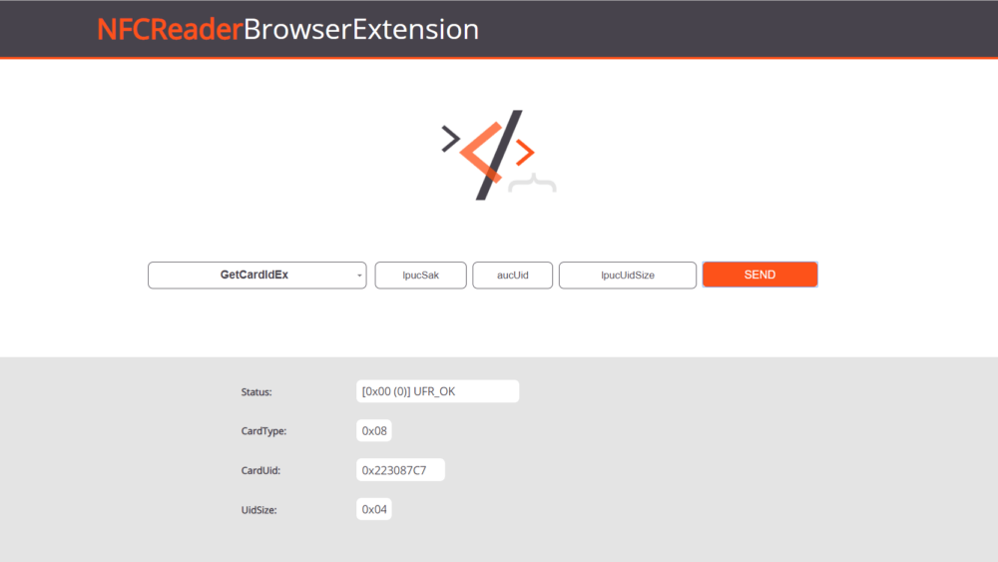Click the Status value UFR_OK field
The width and height of the screenshot is (998, 562).
(x=438, y=391)
